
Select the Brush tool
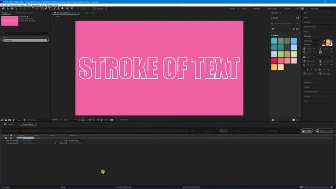[55, 8]
